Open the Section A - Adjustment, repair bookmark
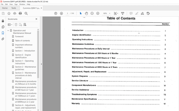179x111 pixels. [25, 106]
